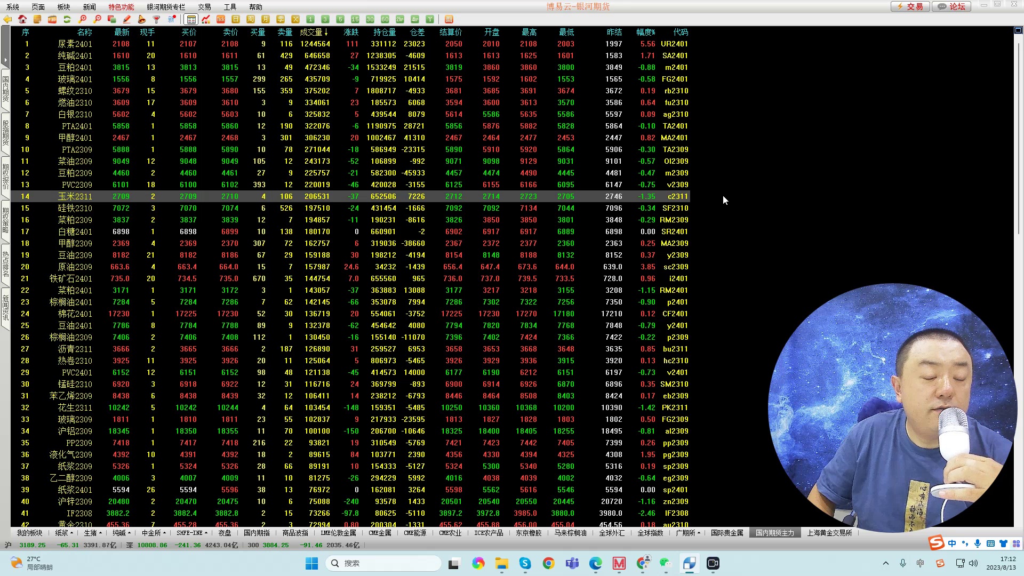
Task: Click the green refresh arrows icon
Action: [67, 19]
